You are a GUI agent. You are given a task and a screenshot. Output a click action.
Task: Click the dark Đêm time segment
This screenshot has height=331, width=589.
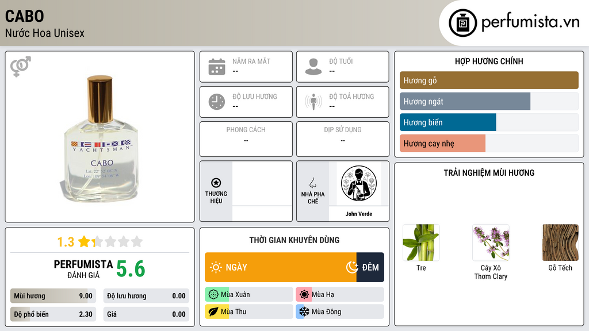(370, 267)
